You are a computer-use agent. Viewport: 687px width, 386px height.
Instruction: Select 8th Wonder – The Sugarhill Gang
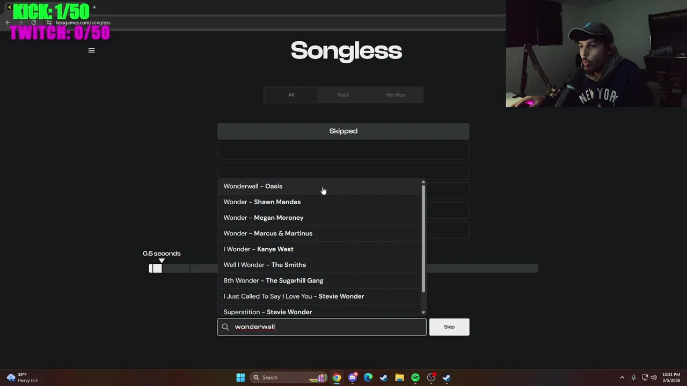319,280
